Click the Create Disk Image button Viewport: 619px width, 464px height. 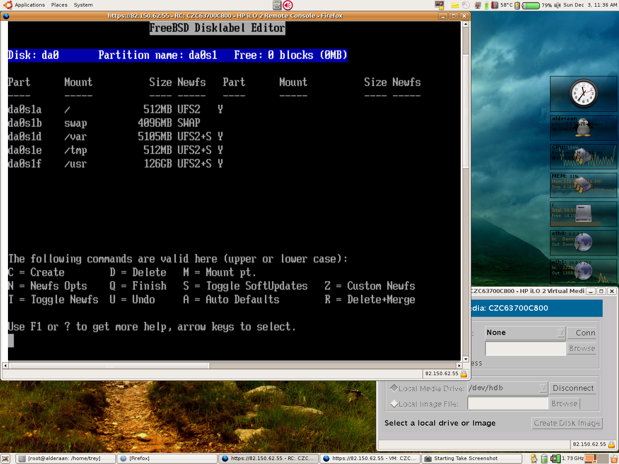tap(567, 423)
